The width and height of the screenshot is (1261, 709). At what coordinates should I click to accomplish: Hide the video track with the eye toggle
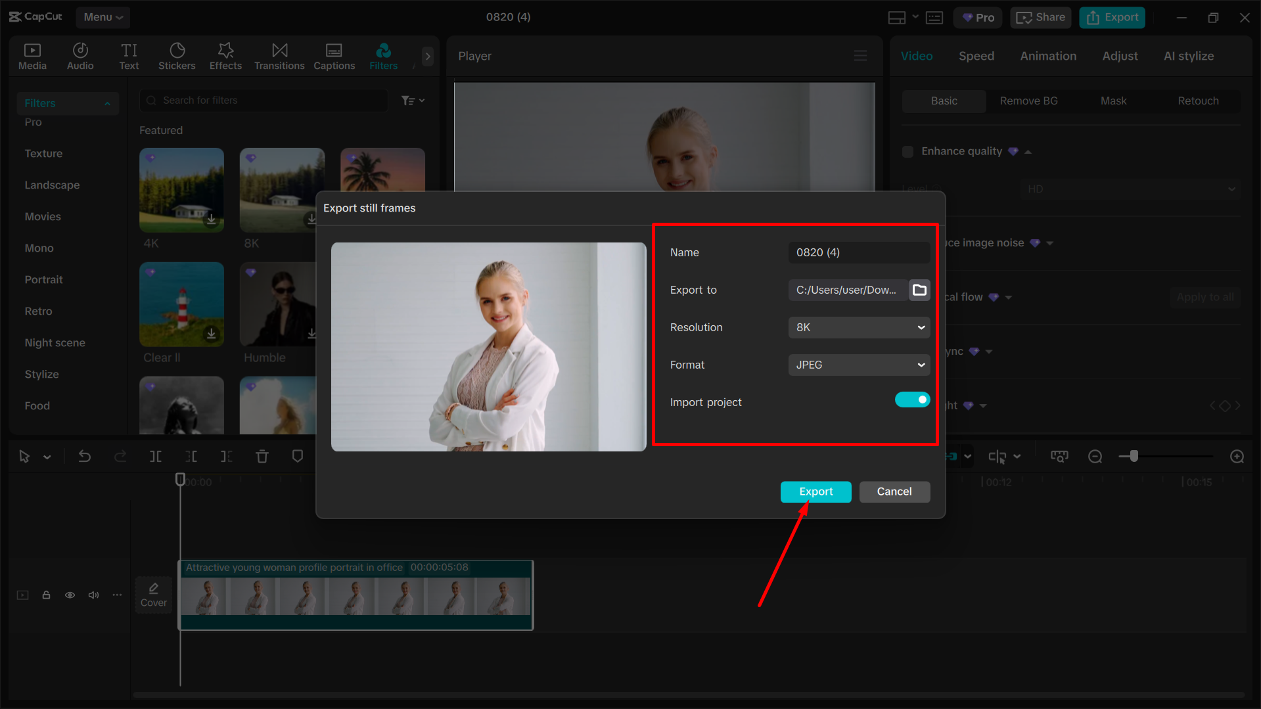[x=70, y=595]
